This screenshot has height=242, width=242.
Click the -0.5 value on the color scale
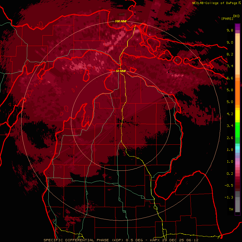(x=229, y=186)
